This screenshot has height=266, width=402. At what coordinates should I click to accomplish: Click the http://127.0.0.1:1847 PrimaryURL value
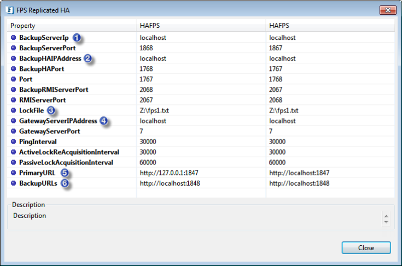(x=169, y=173)
